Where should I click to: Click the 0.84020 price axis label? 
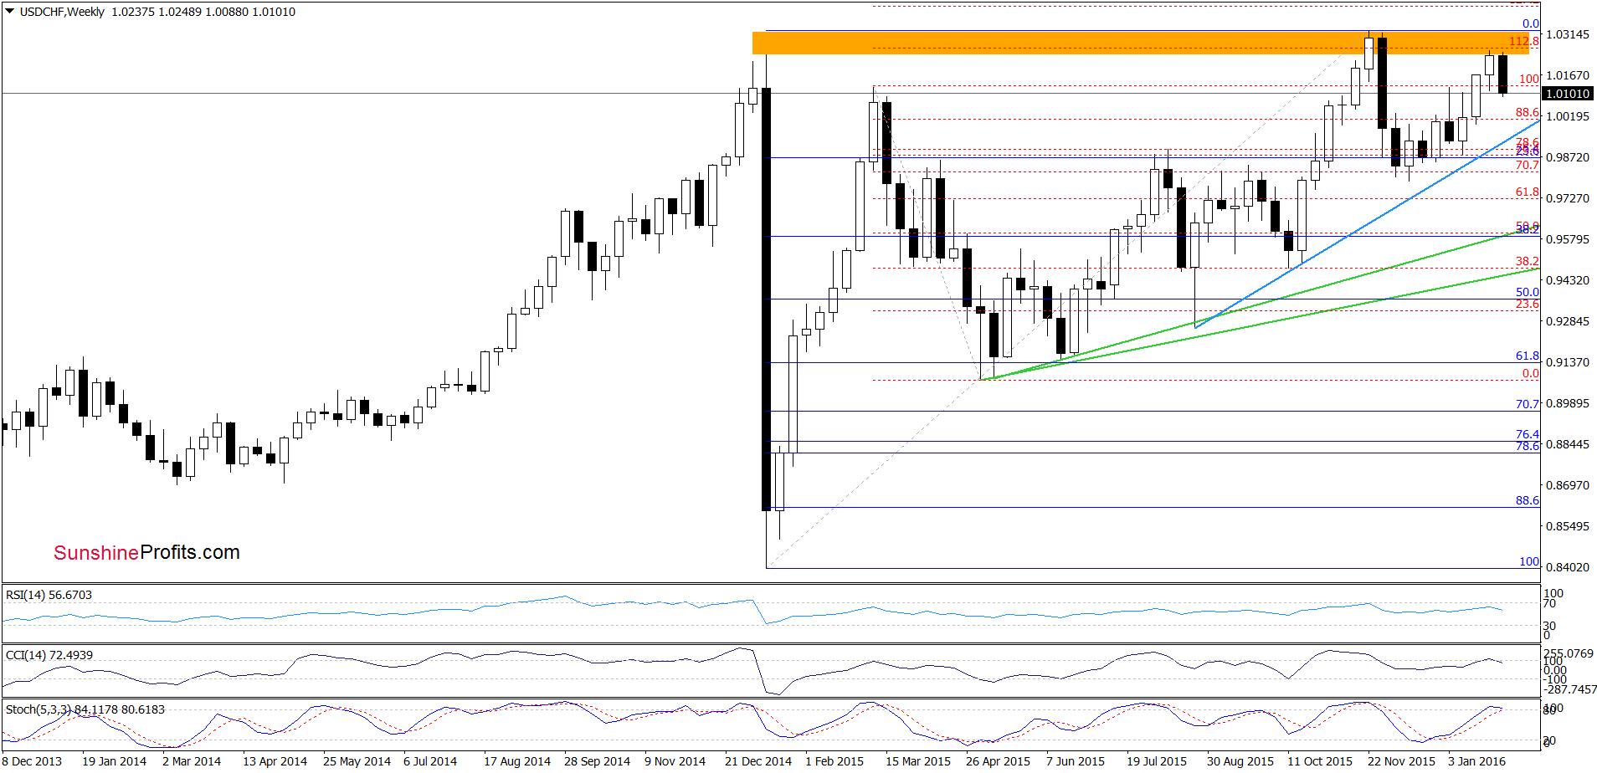click(x=1568, y=567)
